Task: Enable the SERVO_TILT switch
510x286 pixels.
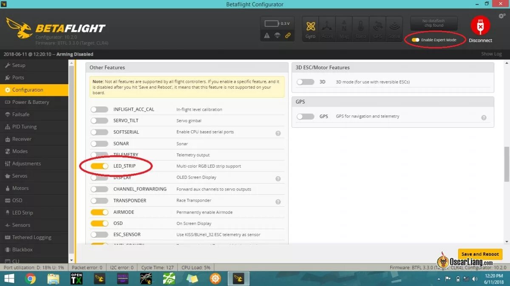Action: point(99,121)
